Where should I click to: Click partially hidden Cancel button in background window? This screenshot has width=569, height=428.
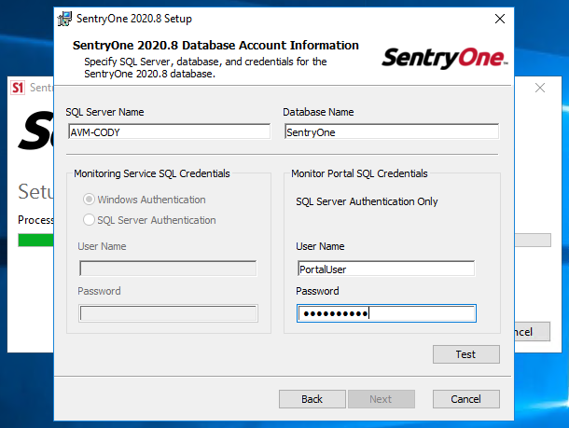click(x=532, y=332)
